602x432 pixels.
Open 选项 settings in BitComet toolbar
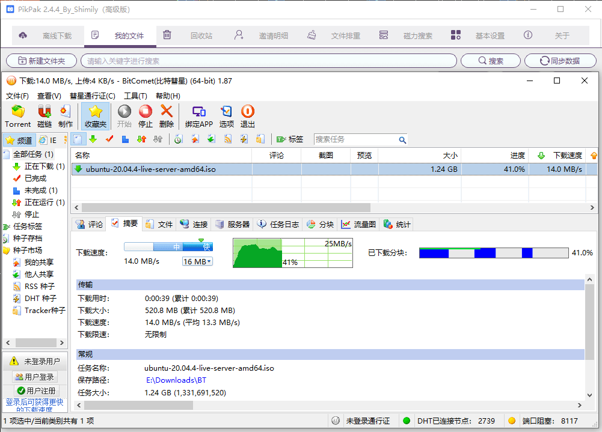pyautogui.click(x=227, y=116)
